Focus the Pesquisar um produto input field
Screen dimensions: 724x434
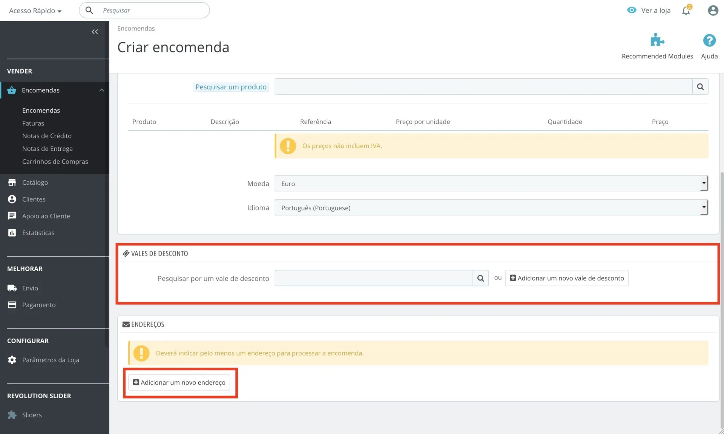(483, 87)
